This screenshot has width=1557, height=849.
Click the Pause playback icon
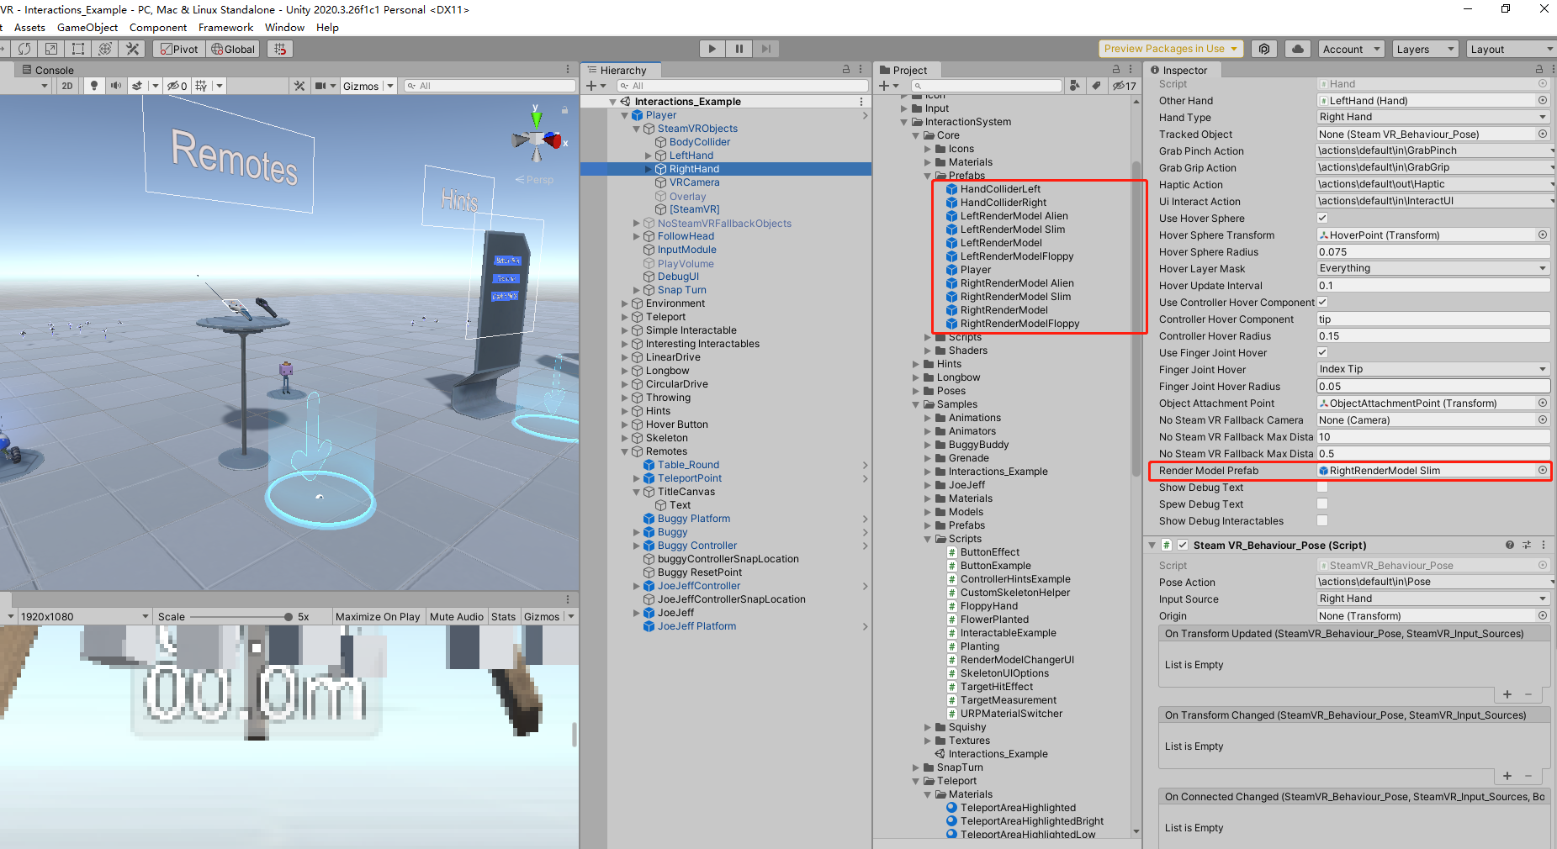pos(739,48)
